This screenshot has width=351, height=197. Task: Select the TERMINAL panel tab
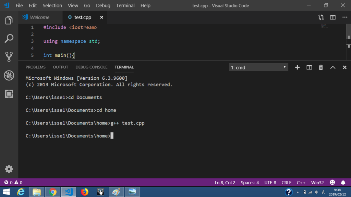coord(124,67)
